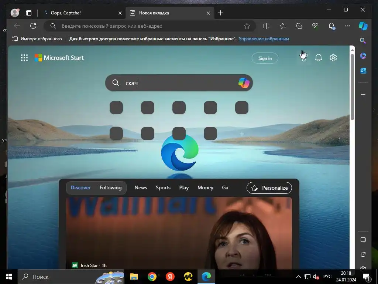Viewport: 378px width, 284px height.
Task: Click the Personalize button
Action: coord(269,188)
